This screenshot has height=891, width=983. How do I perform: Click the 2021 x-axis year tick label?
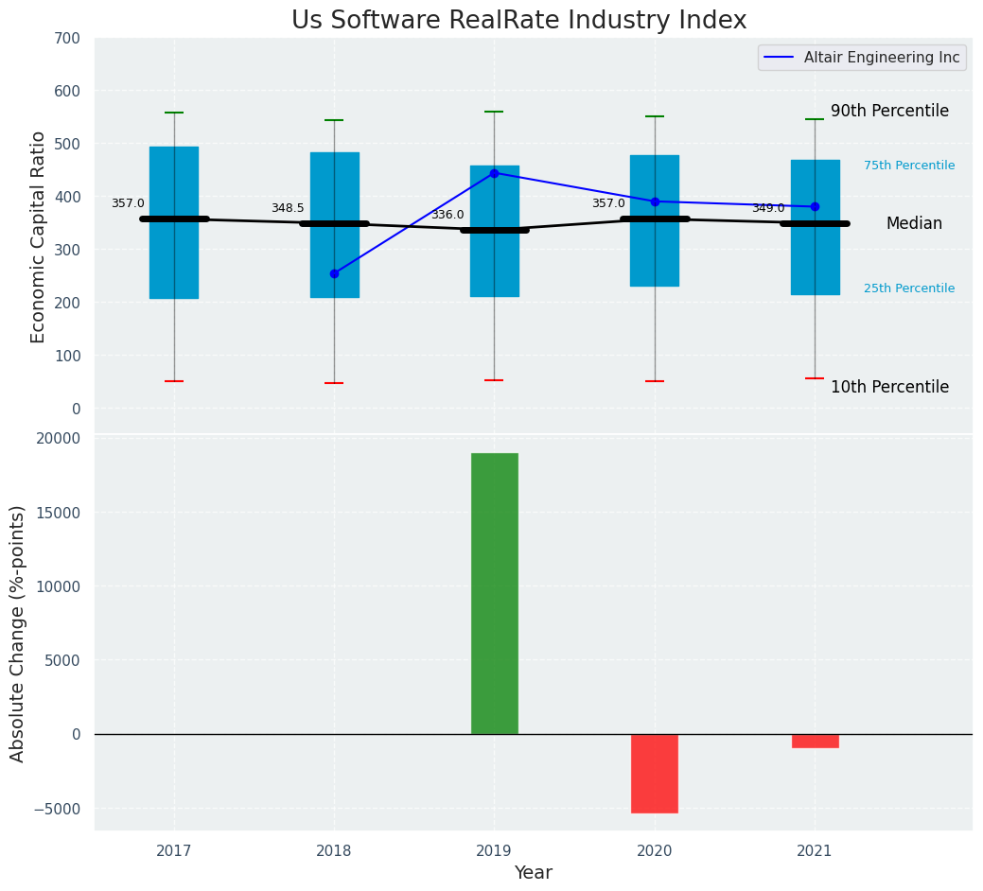point(815,850)
